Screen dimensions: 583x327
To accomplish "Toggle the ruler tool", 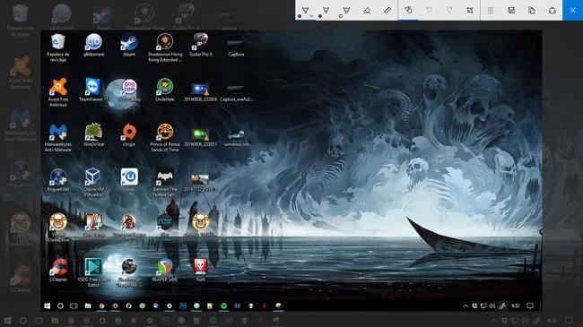I will click(387, 10).
